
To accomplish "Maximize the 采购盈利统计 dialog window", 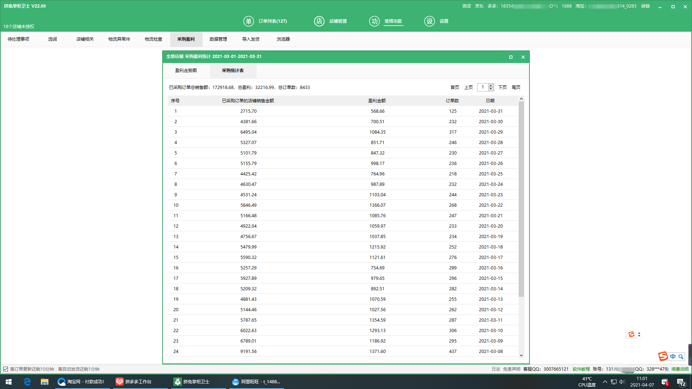I will 511,57.
